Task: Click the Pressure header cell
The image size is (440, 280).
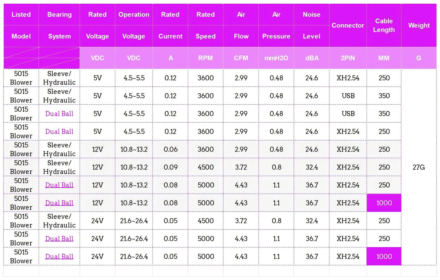Action: pyautogui.click(x=276, y=37)
